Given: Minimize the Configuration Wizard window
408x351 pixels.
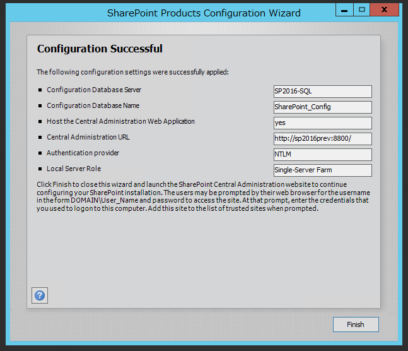Looking at the screenshot, I should tap(344, 10).
